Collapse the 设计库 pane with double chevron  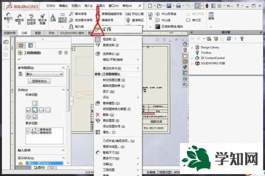click(x=192, y=32)
